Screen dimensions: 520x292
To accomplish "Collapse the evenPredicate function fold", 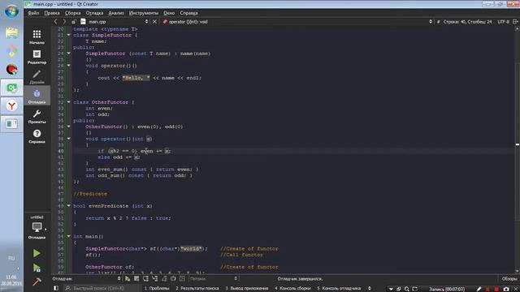I will 68,206.
